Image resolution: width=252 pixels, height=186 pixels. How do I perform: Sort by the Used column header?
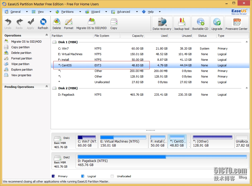click(157, 36)
